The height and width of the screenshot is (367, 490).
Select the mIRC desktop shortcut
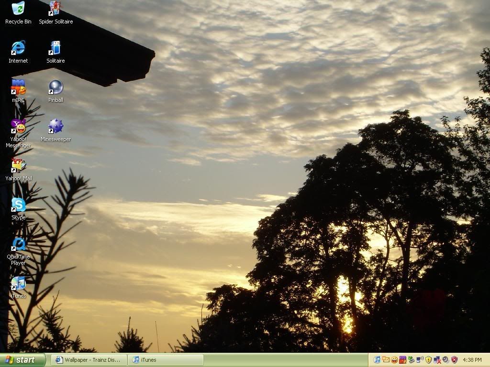point(18,91)
